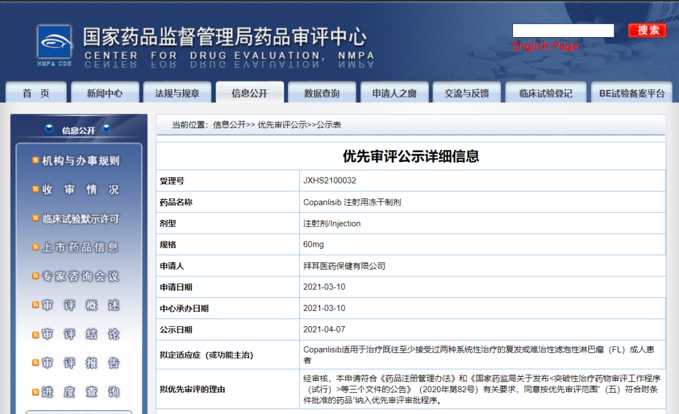Click blue bullet left of 信息公开 header
The width and height of the screenshot is (679, 414).
click(x=50, y=129)
